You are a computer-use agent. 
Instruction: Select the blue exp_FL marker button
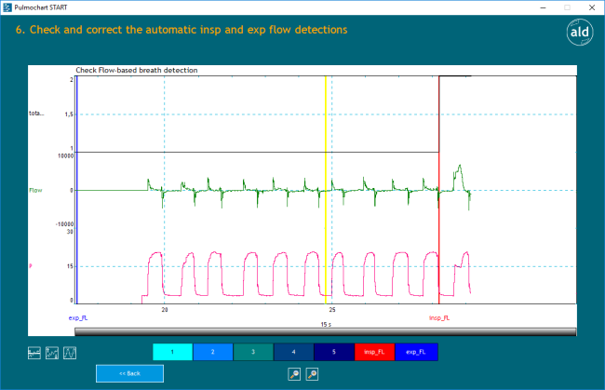tap(416, 352)
